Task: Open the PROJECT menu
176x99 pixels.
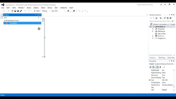Action: coord(21,8)
